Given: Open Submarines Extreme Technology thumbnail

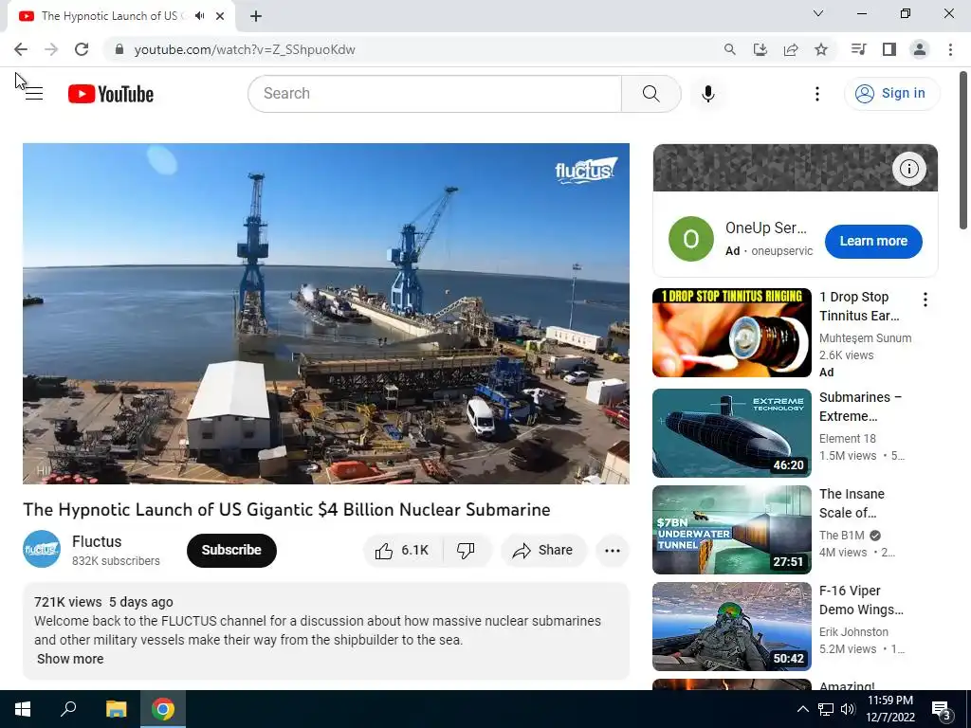Looking at the screenshot, I should point(731,432).
